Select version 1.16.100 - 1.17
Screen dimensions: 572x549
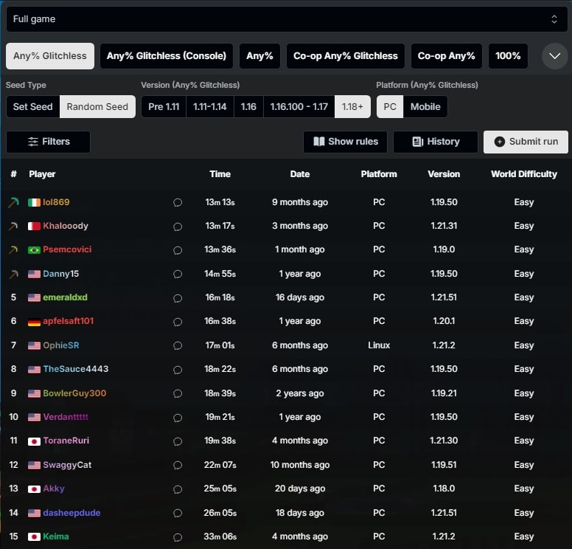299,106
